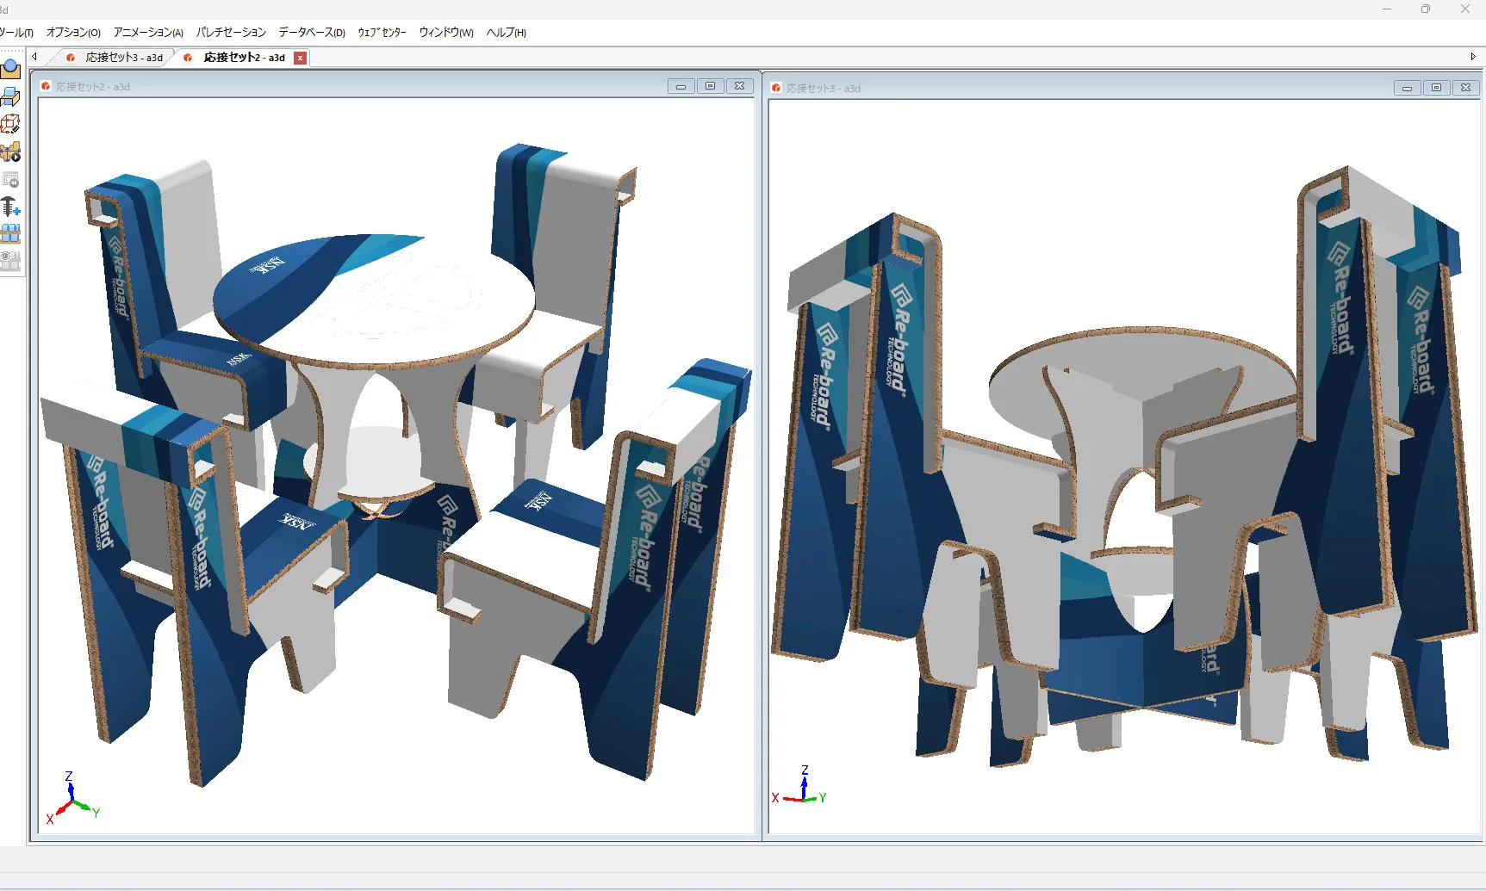Select the sphere molding tool in the toolbar
The image size is (1486, 891).
[x=11, y=71]
